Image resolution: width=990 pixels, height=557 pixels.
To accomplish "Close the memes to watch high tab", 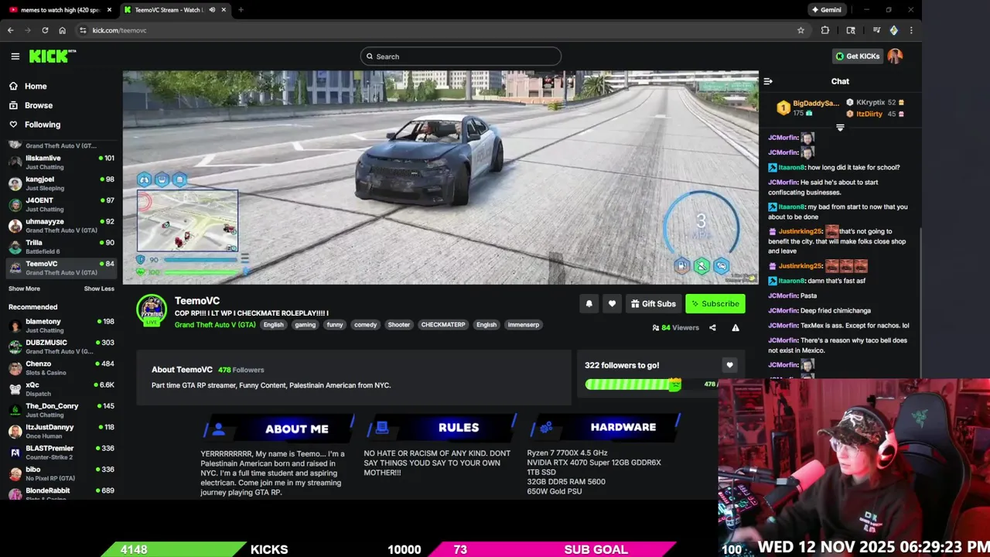I will pos(109,10).
